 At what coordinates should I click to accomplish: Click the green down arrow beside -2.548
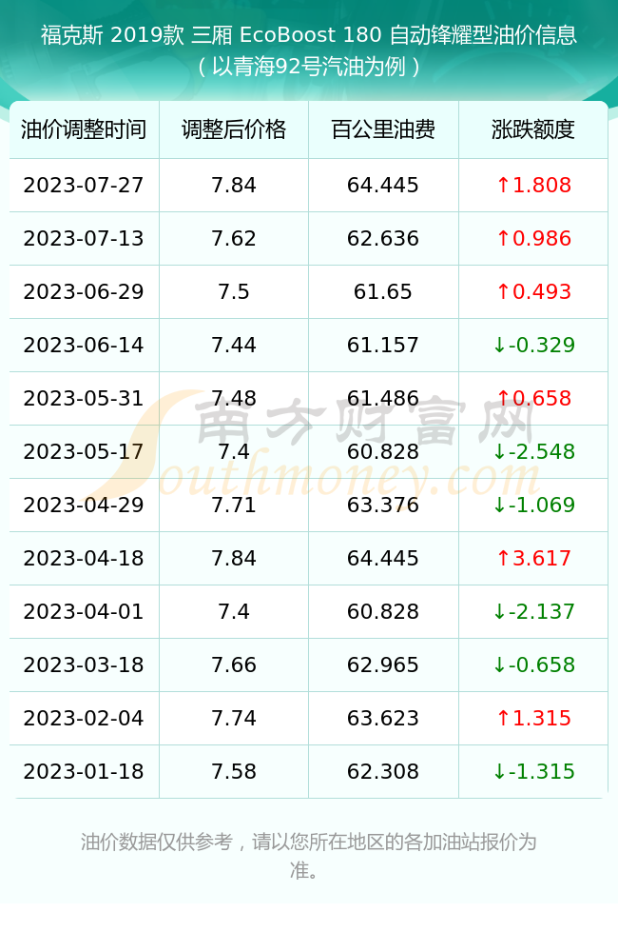pos(499,451)
